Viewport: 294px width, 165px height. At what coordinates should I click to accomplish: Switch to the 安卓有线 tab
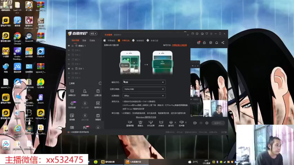[138, 40]
